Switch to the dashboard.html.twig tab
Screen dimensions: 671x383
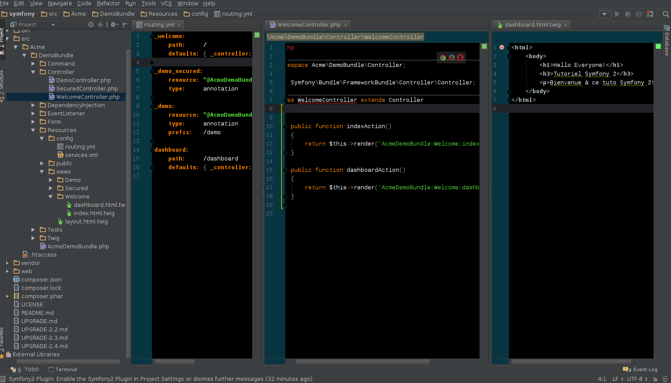[532, 25]
